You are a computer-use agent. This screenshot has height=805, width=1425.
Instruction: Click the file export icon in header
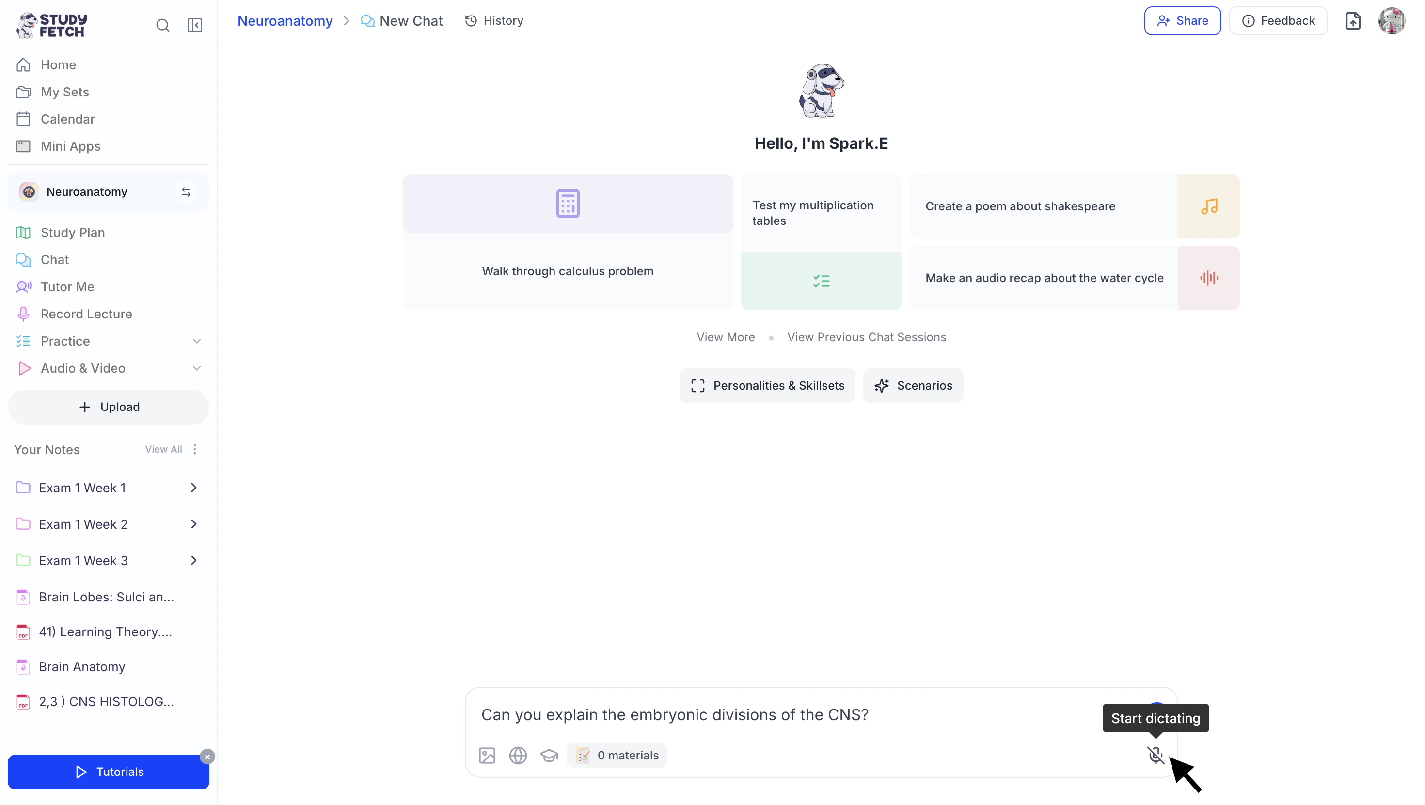pos(1353,21)
